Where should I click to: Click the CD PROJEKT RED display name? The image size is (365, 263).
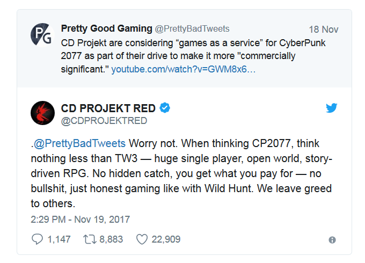pyautogui.click(x=109, y=108)
